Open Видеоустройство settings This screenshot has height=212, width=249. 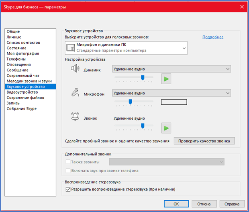click(x=31, y=92)
